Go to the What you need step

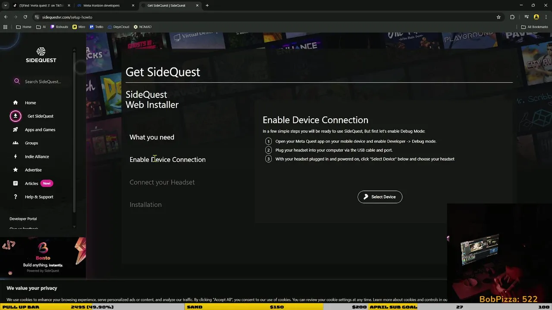coord(152,137)
